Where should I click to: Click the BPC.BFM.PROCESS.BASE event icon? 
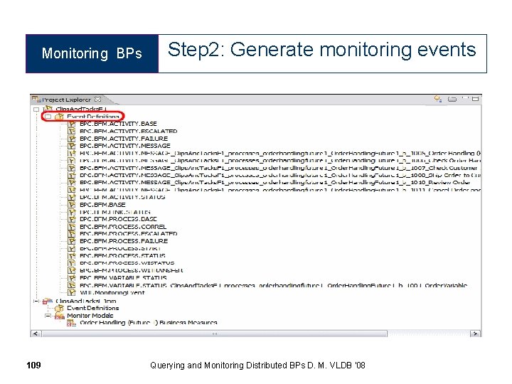click(72, 219)
